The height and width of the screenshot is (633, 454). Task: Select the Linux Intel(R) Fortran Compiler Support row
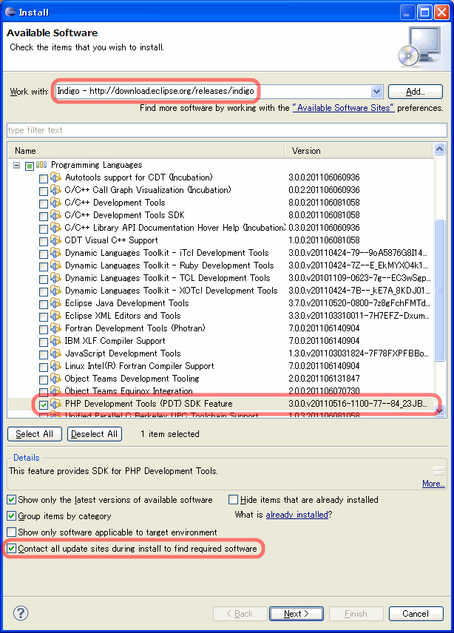221,366
